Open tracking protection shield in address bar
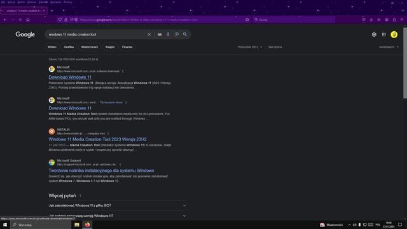The width and height of the screenshot is (407, 229). [60, 20]
